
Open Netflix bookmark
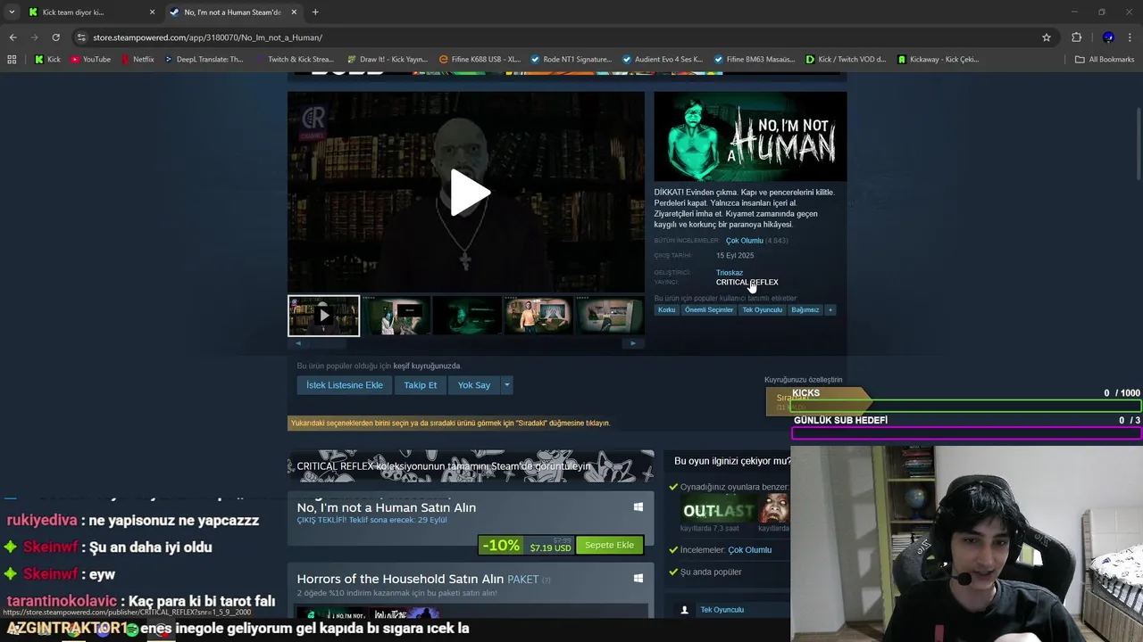pyautogui.click(x=137, y=60)
